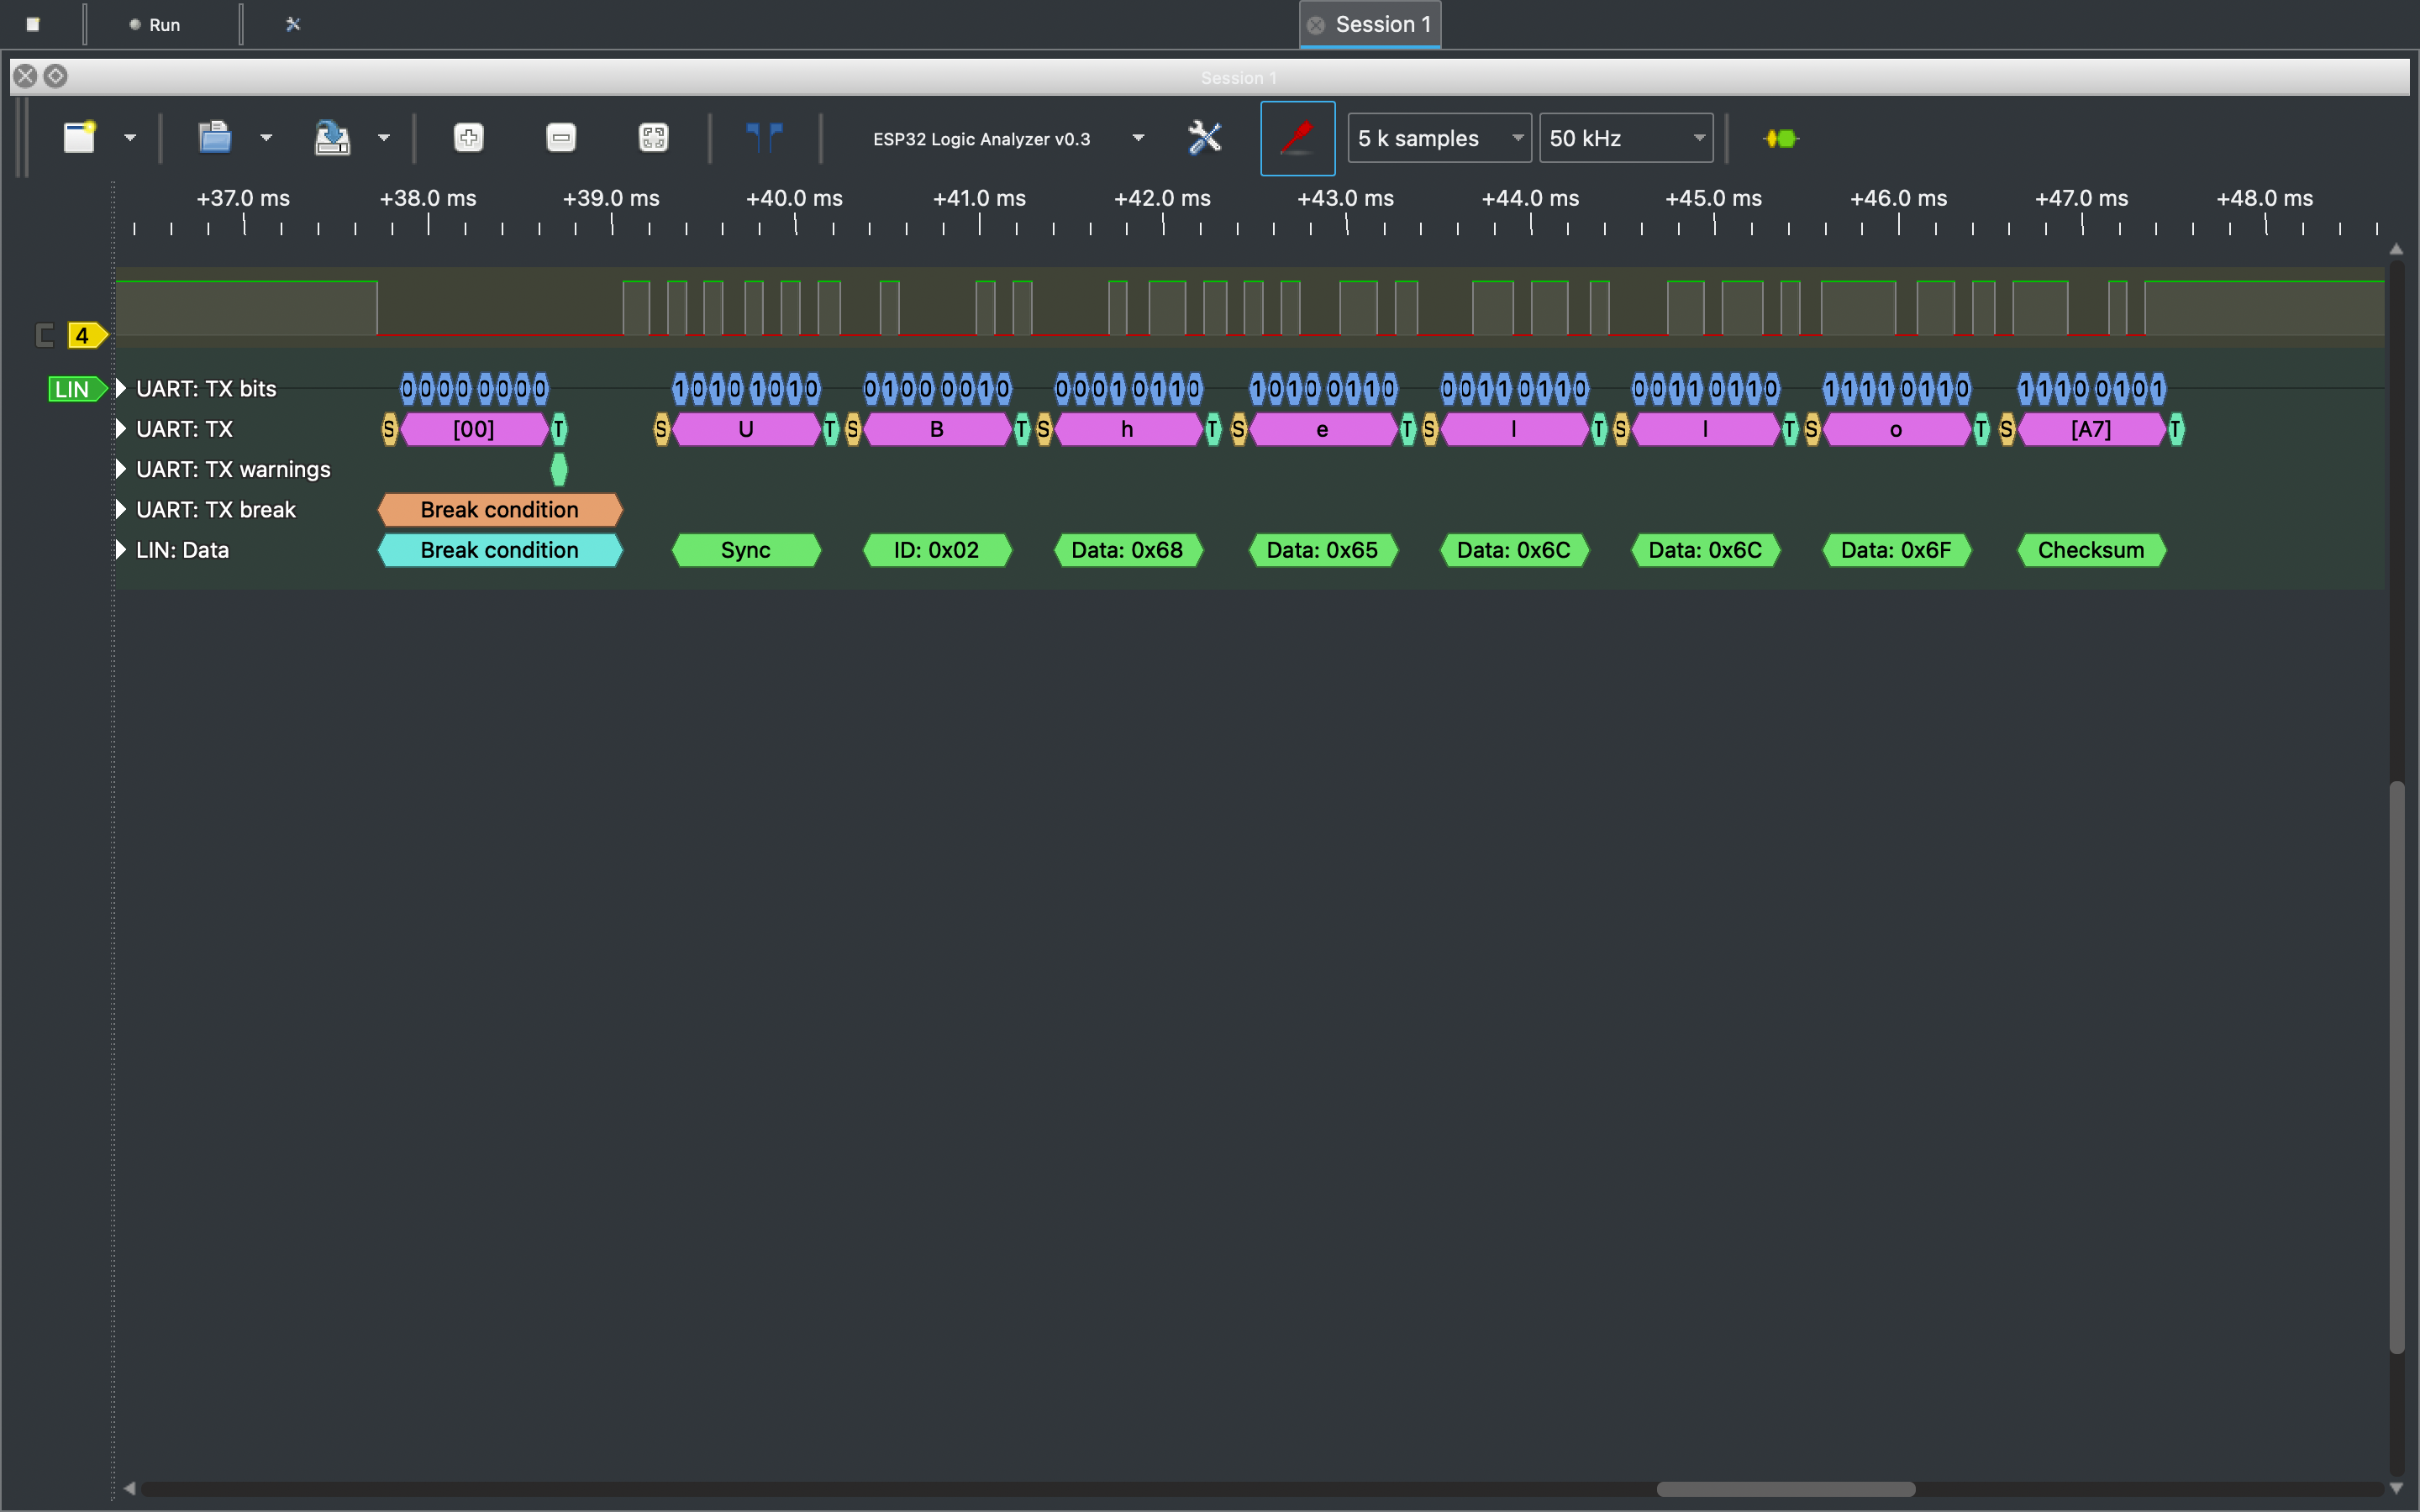This screenshot has height=1512, width=2420.
Task: Expand the UART: TX bits row
Action: point(121,388)
